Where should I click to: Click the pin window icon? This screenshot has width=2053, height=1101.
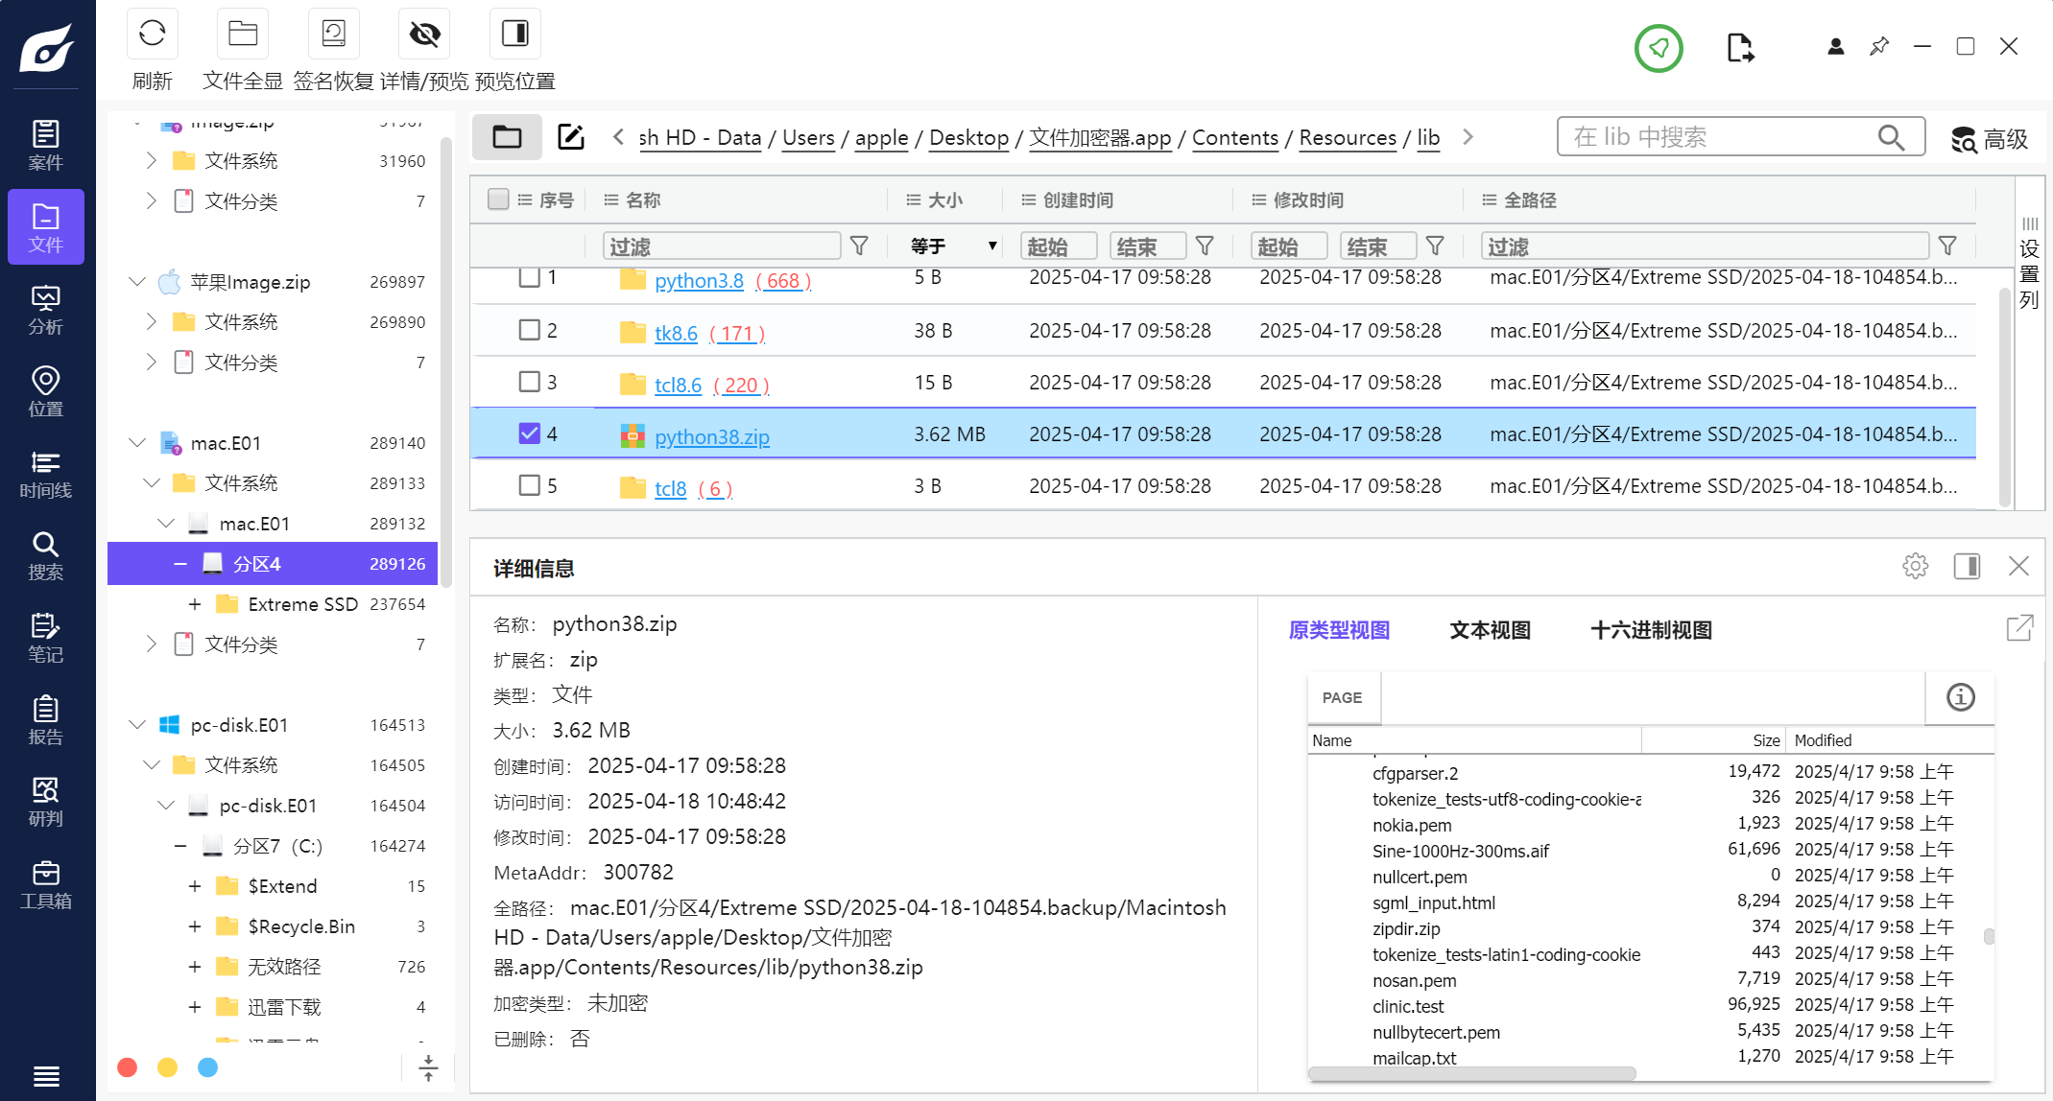[x=1879, y=46]
